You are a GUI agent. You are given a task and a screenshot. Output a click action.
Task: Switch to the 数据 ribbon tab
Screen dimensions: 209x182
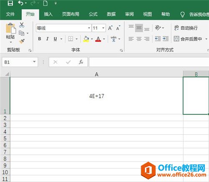[111, 14]
